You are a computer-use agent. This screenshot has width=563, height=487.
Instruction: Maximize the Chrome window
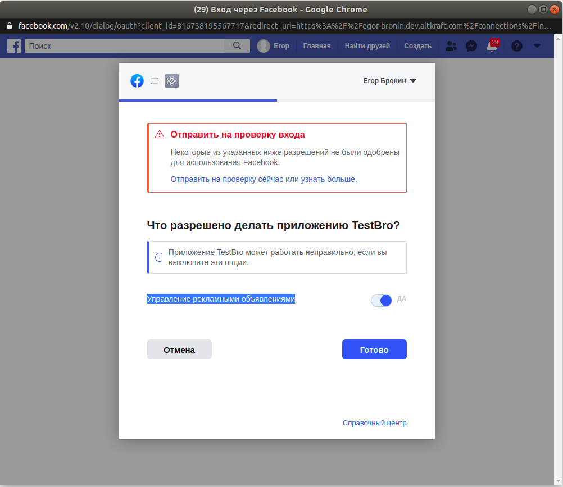point(543,10)
